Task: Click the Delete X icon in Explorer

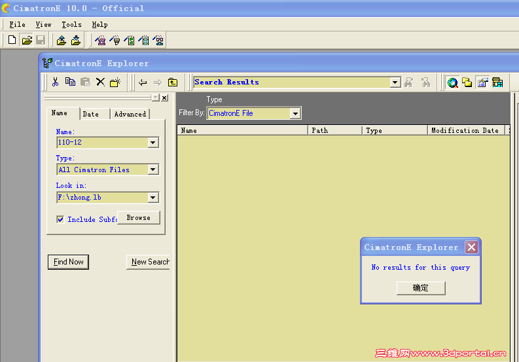Action: coord(100,82)
